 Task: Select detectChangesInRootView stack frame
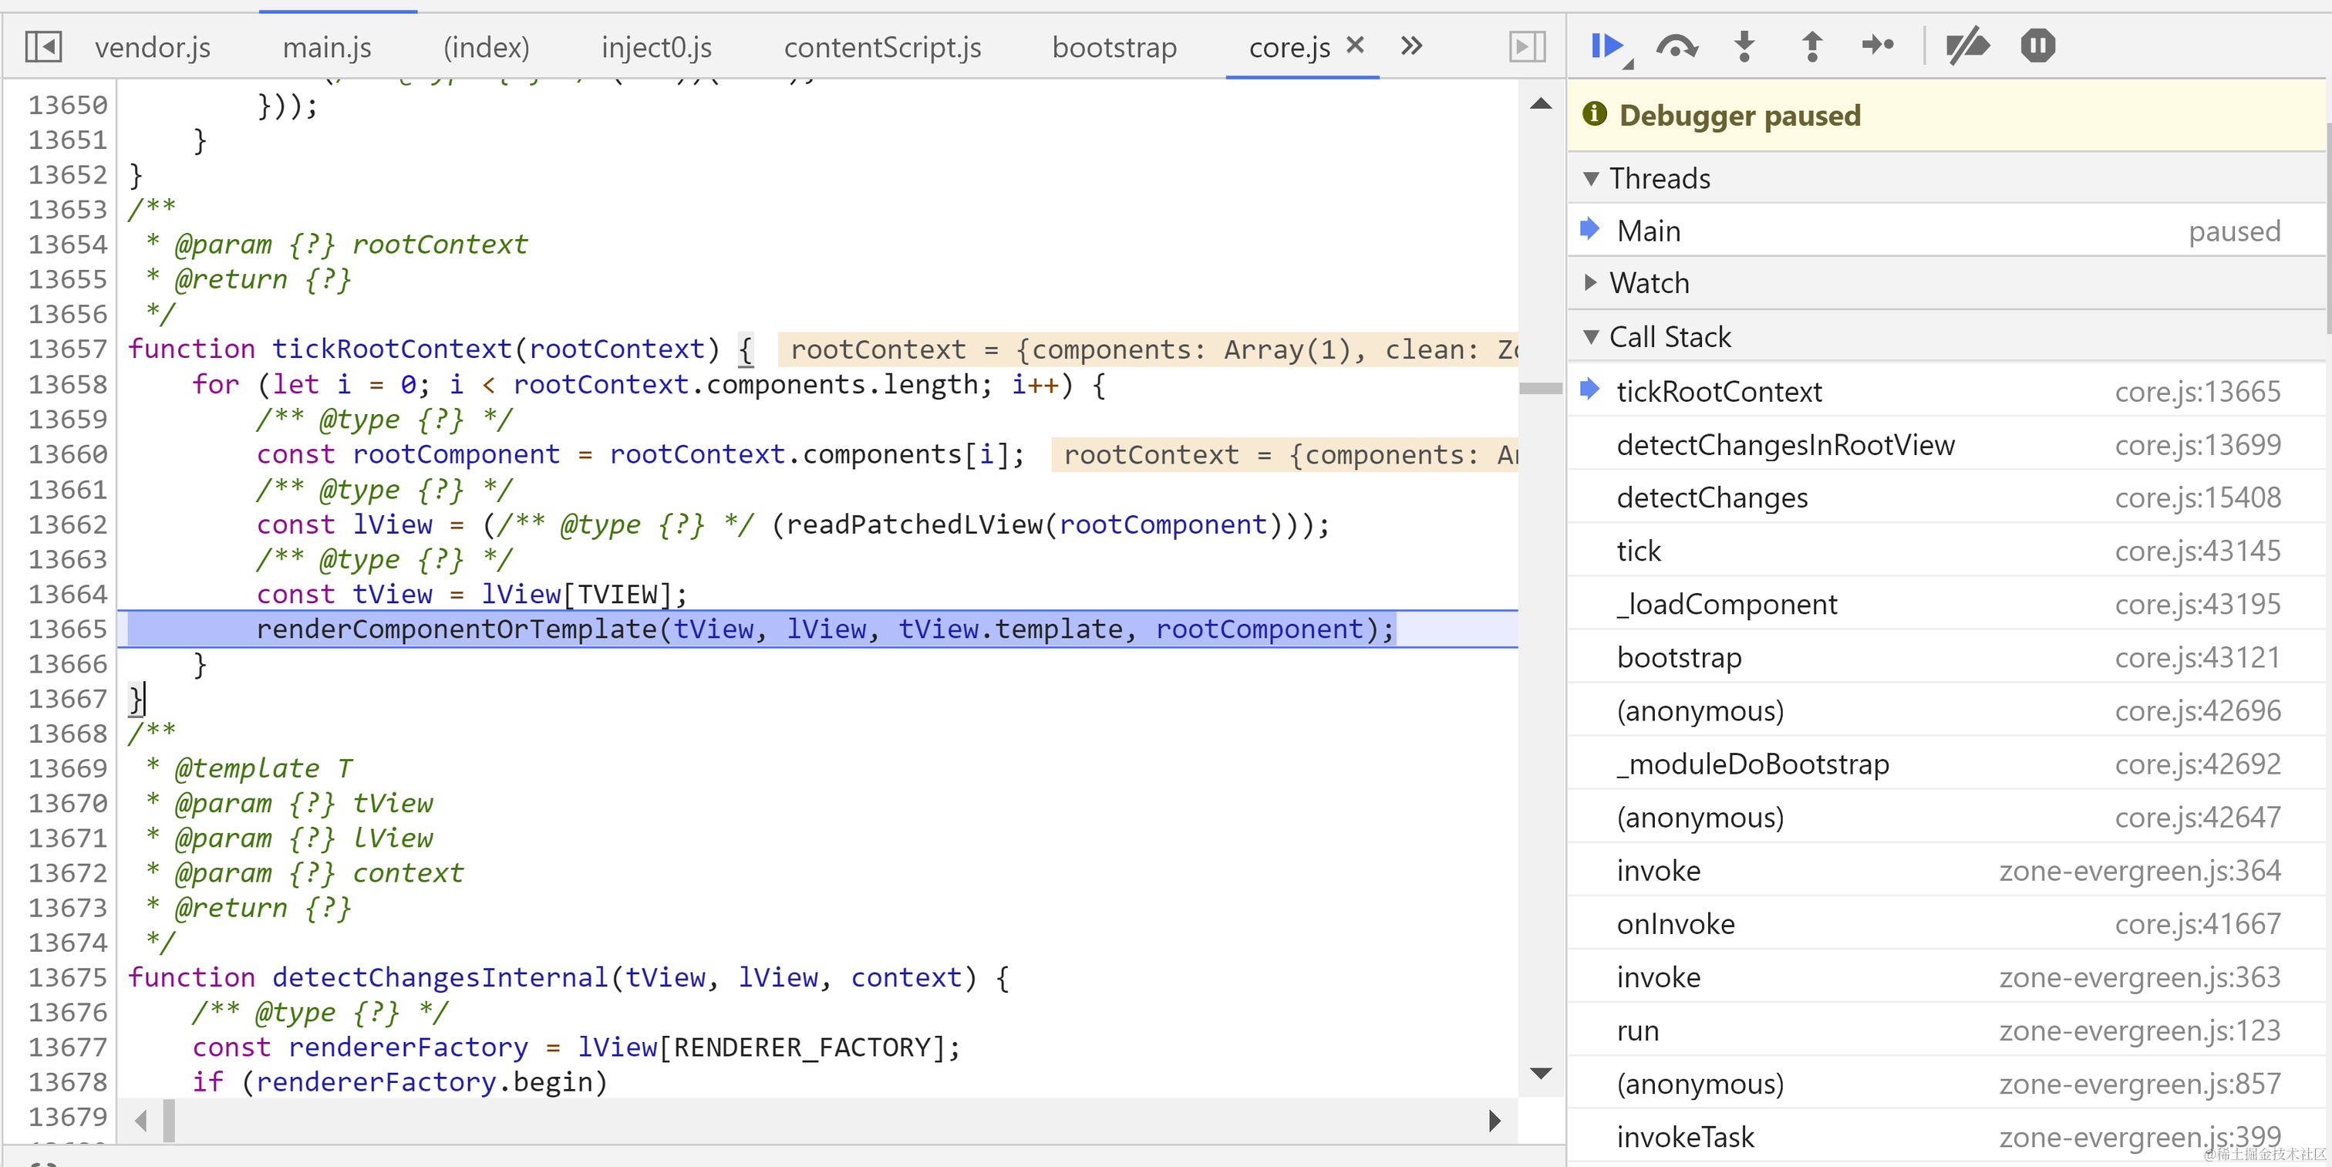point(1784,444)
